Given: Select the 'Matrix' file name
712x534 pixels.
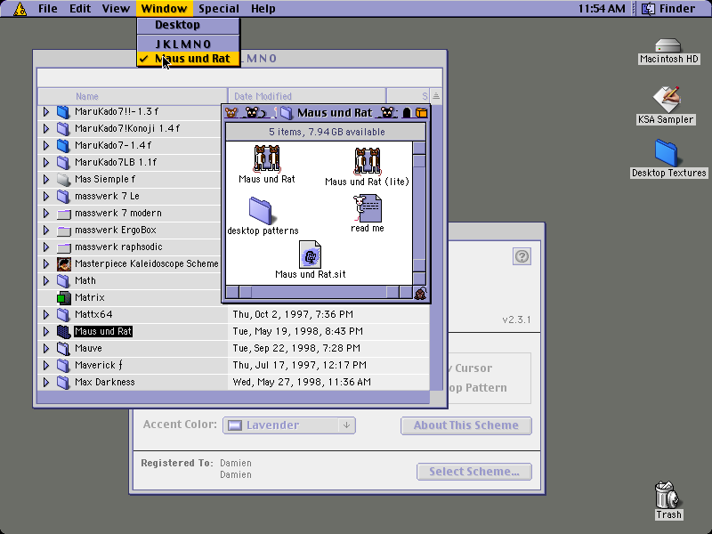Looking at the screenshot, I should 90,298.
